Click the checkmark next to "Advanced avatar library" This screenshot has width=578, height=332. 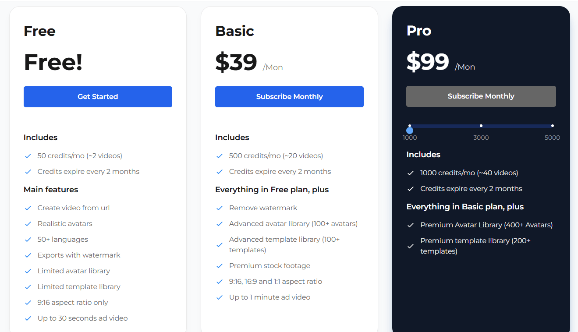pos(220,223)
